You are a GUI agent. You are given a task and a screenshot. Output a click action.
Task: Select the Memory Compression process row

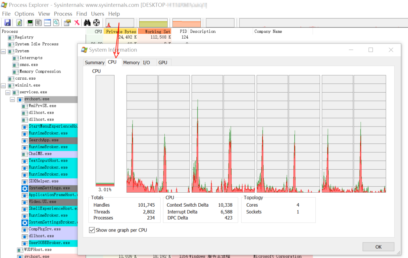(40, 71)
